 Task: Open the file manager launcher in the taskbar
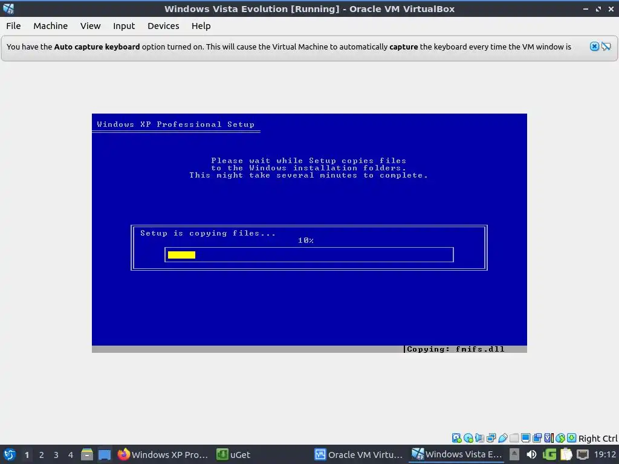[x=87, y=454]
